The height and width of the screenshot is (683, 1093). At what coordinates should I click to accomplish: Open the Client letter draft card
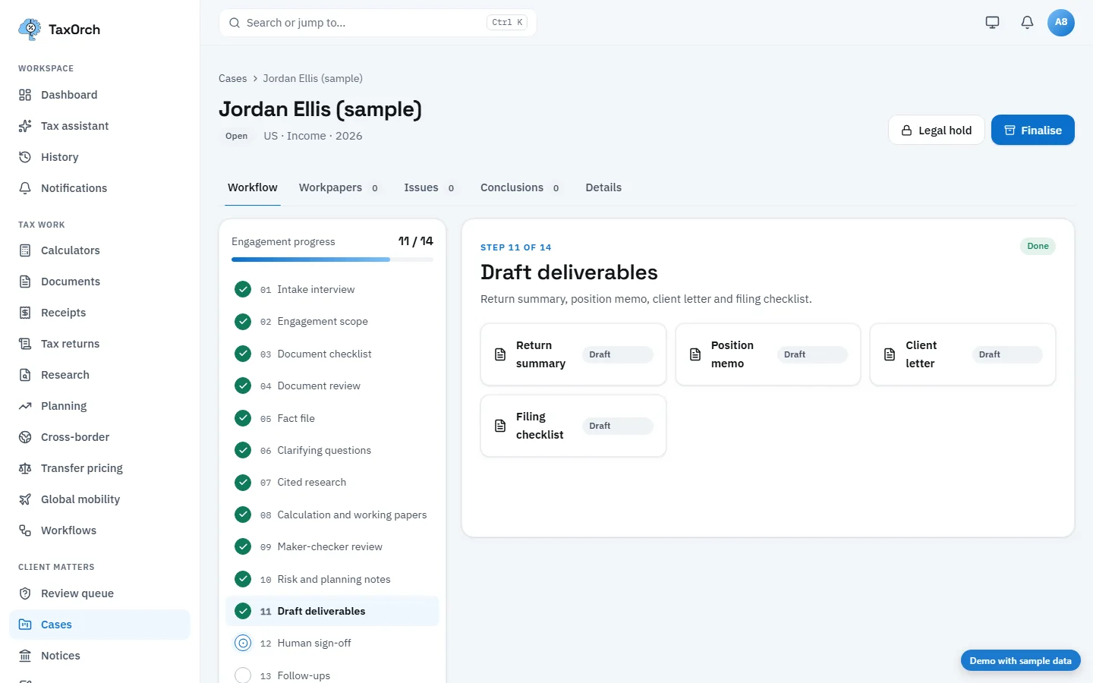(962, 354)
